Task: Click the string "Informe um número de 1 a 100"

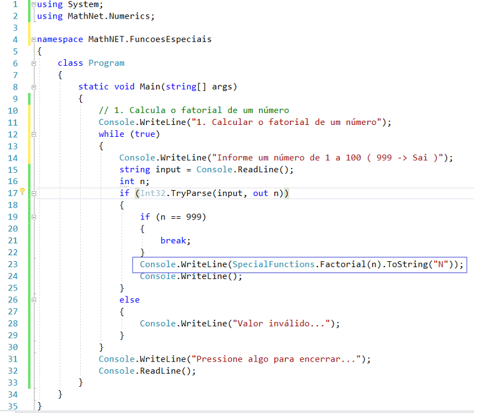Action: (288, 158)
